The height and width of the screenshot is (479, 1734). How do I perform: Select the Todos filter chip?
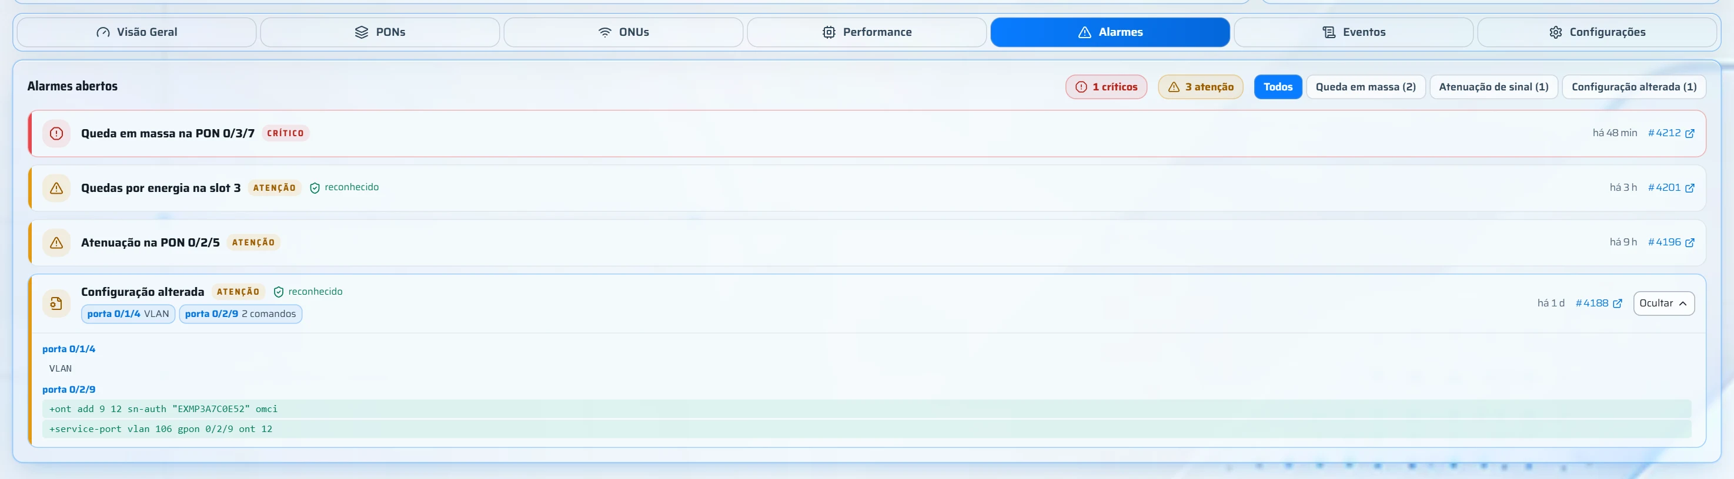pos(1278,87)
